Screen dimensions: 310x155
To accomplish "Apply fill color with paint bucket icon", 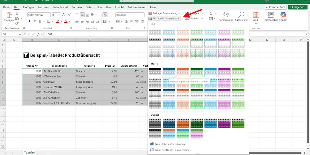I will pyautogui.click(x=58, y=21).
